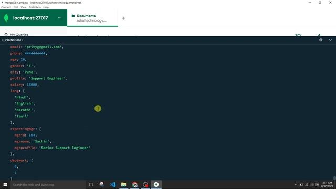Click the Documents tab folder icon
The height and width of the screenshot is (189, 336).
click(x=73, y=16)
